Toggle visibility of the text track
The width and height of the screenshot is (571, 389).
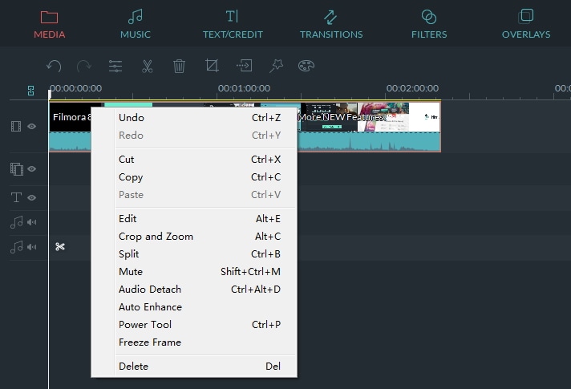32,197
